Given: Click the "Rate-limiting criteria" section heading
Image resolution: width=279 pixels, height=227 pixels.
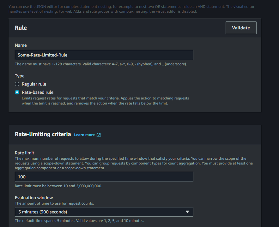Looking at the screenshot, I should 43,134.
